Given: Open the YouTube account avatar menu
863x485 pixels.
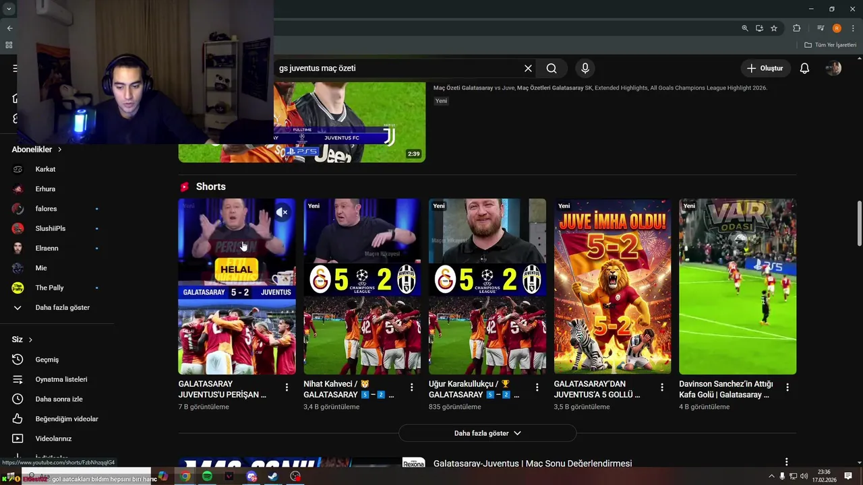Looking at the screenshot, I should click(833, 68).
